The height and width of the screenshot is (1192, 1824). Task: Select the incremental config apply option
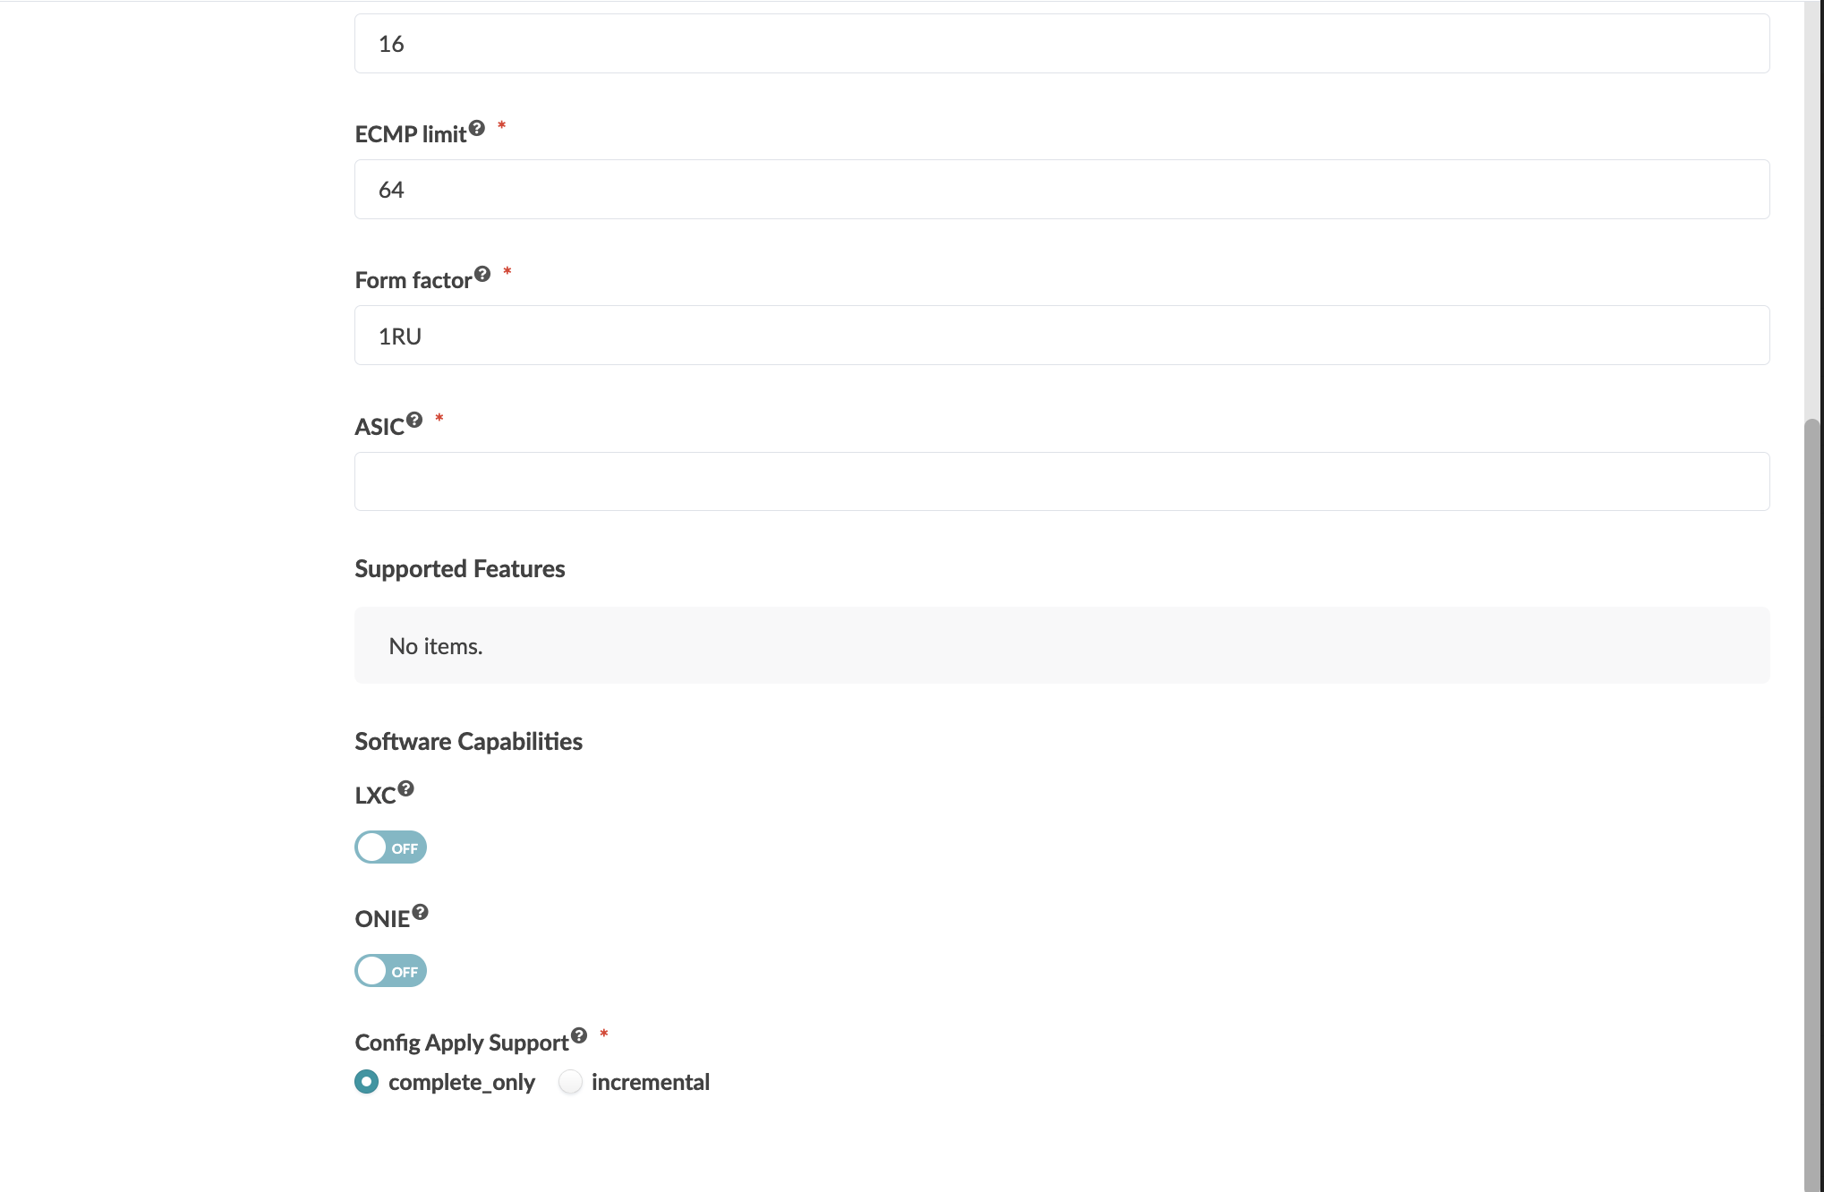(x=570, y=1082)
